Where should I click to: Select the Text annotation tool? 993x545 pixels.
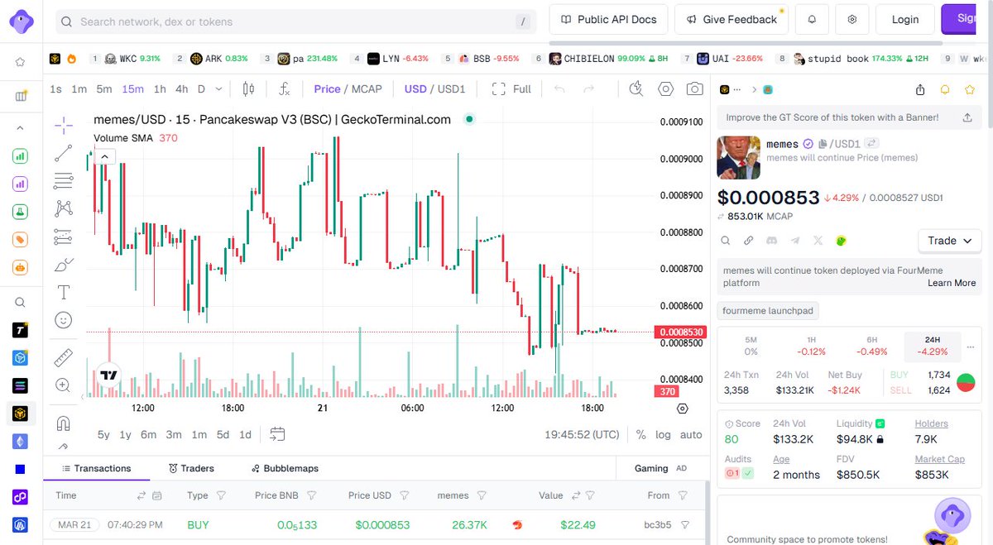tap(64, 291)
